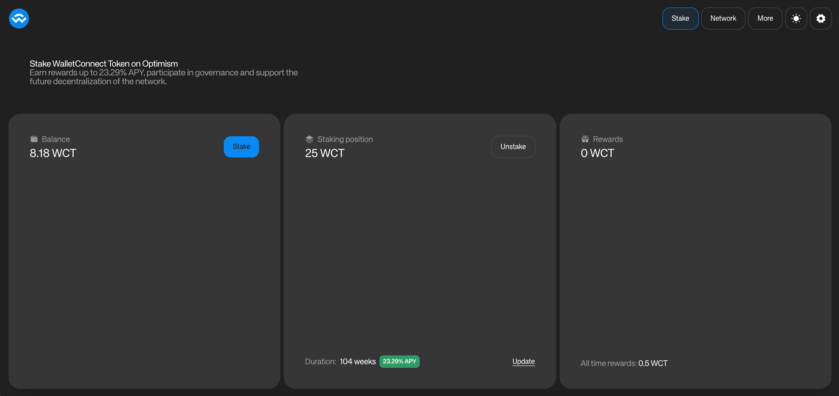Switch to the Stake tab in header
839x396 pixels.
point(680,19)
